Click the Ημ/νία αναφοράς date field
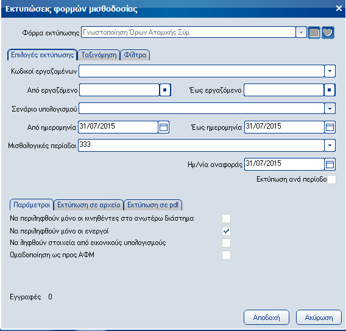The image size is (346, 331). [284, 165]
